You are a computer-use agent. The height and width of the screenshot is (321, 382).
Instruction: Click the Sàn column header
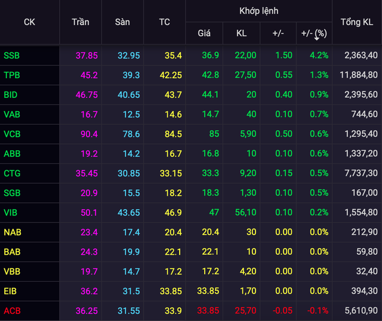[122, 22]
